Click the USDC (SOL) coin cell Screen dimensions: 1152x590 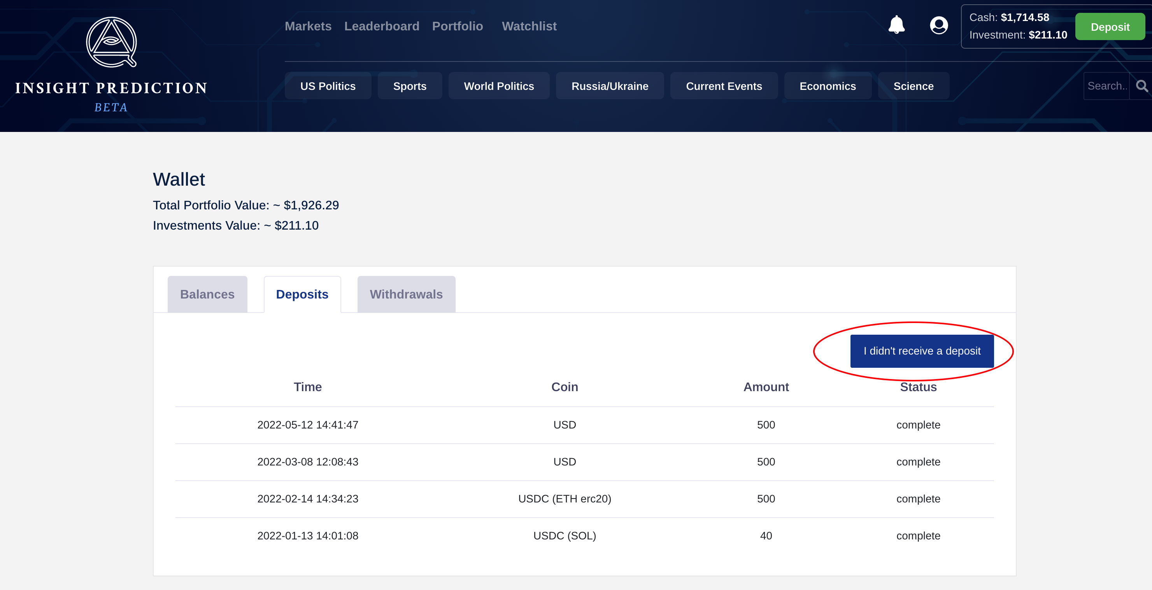[565, 536]
